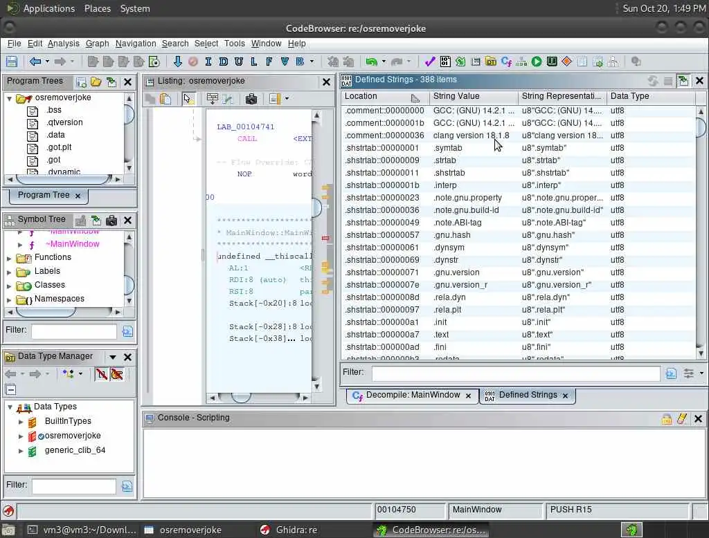Screen dimensions: 709x538
Task: Switch to Decompile: MainWindow tab
Action: click(413, 396)
